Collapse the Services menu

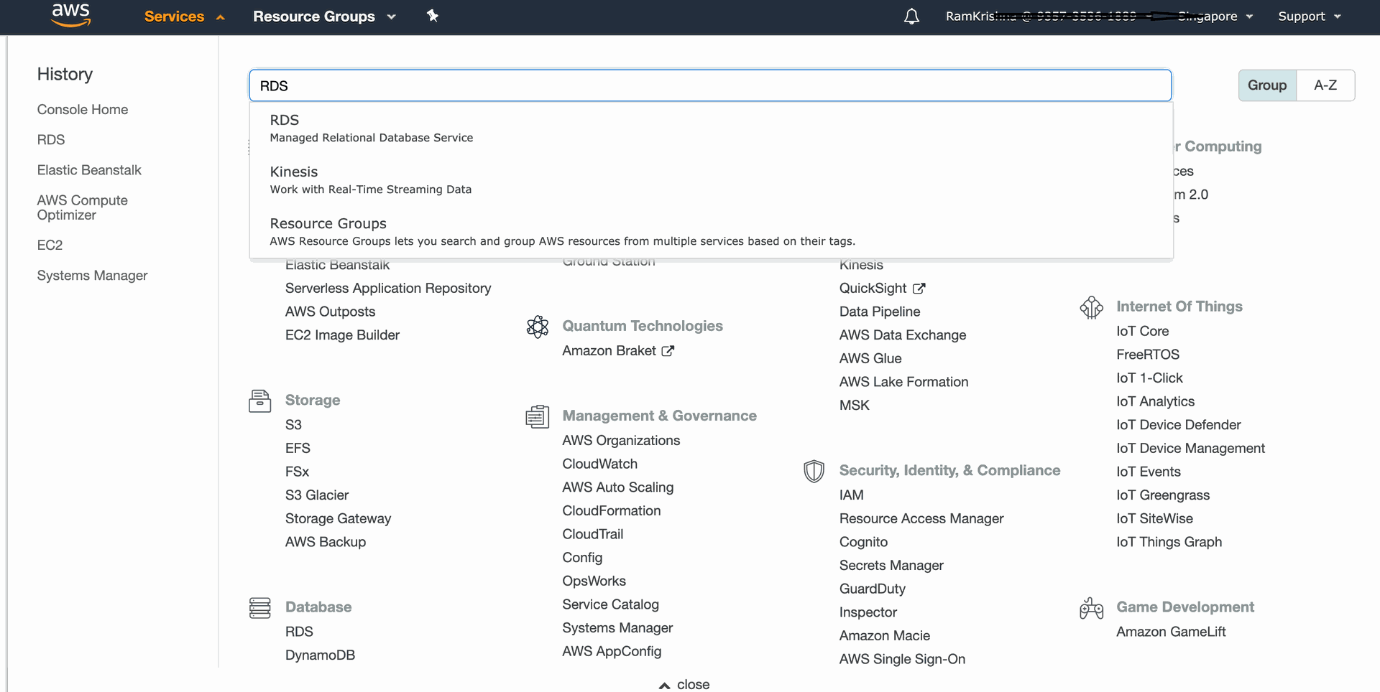tap(185, 17)
